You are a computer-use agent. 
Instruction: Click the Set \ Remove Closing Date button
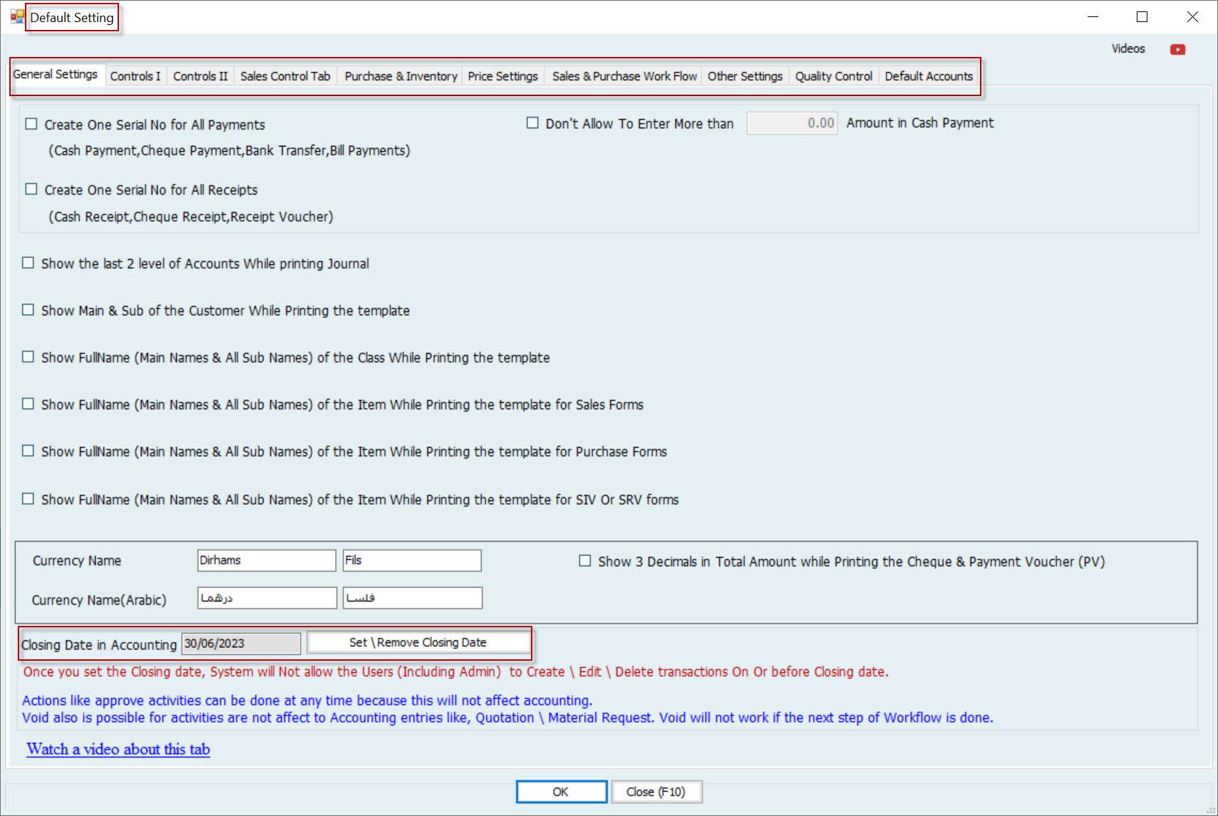click(x=418, y=642)
